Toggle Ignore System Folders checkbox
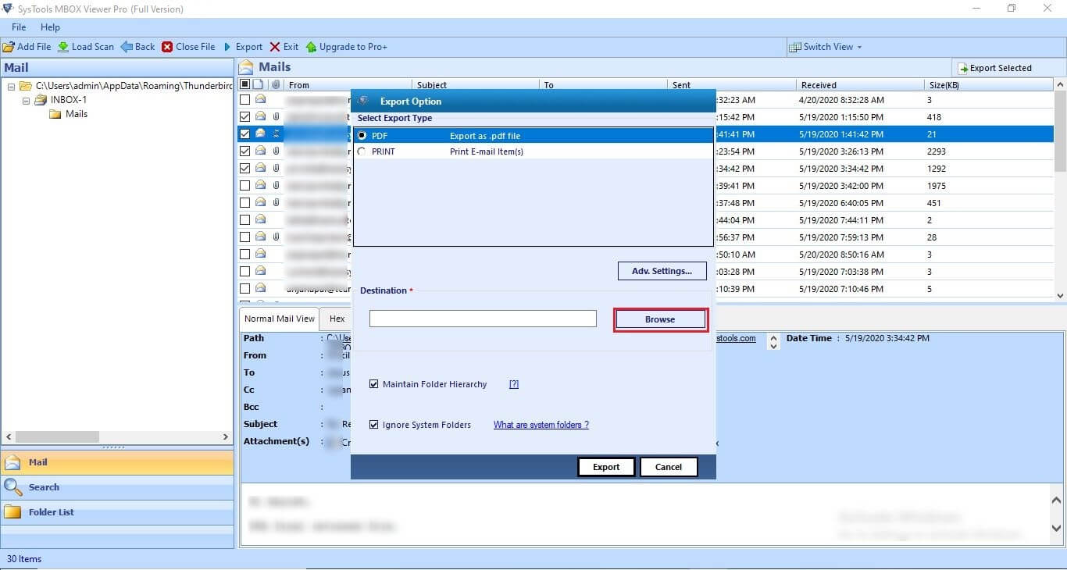Image resolution: width=1067 pixels, height=570 pixels. 374,425
